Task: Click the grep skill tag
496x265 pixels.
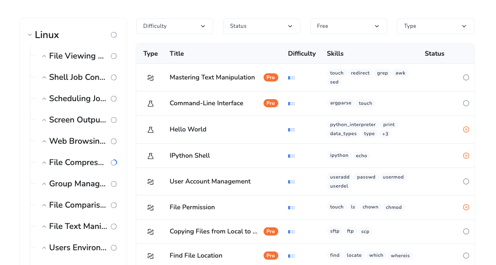Action: (x=382, y=73)
